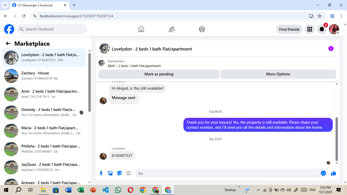The height and width of the screenshot is (195, 347).
Task: Open the emoji picker
Action: tap(323, 173)
